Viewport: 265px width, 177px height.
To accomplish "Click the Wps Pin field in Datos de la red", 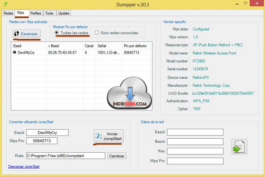I will (x=195, y=161).
